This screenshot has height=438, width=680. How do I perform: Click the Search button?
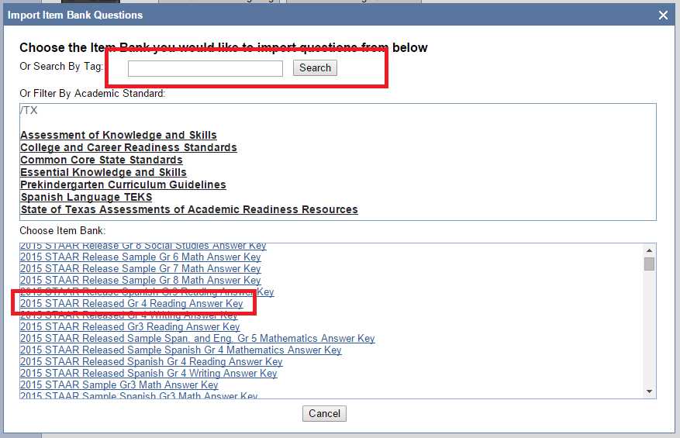pos(315,68)
